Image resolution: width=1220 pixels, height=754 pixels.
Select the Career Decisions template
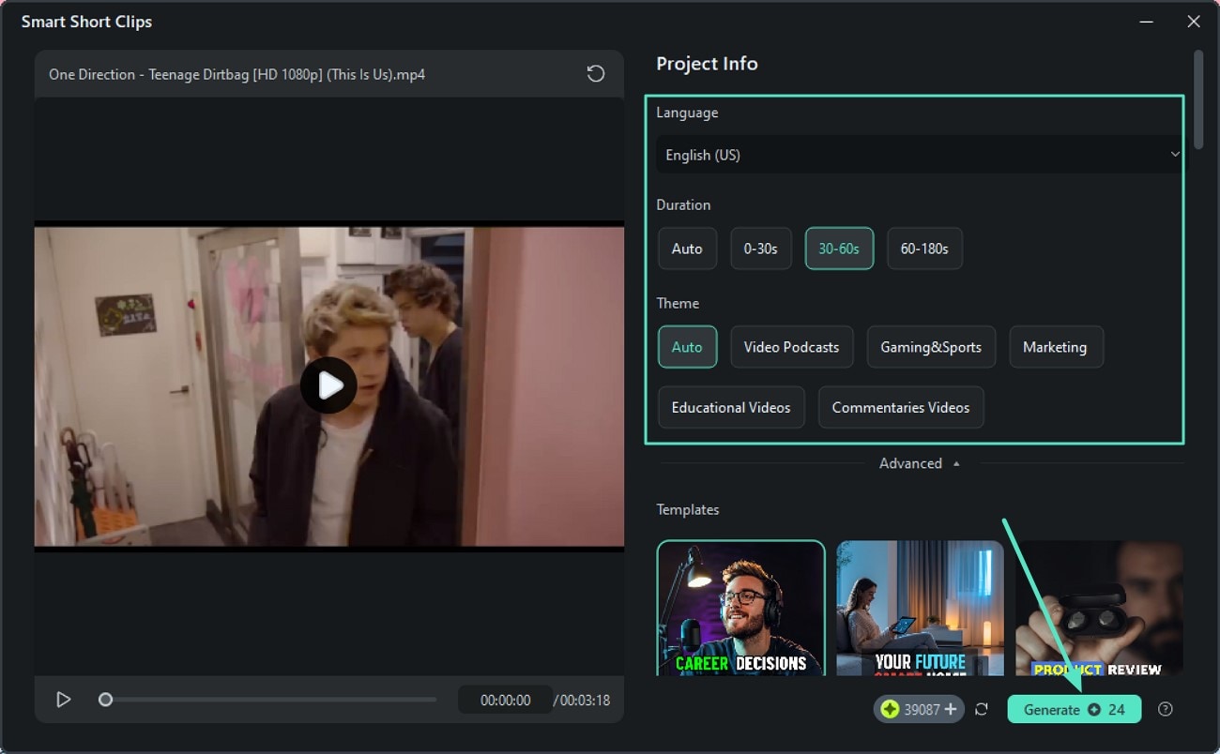[x=740, y=608]
